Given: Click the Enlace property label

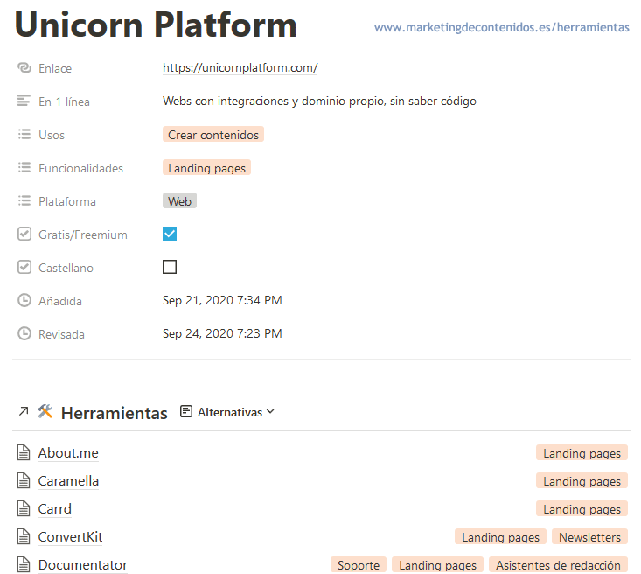Looking at the screenshot, I should 55,68.
